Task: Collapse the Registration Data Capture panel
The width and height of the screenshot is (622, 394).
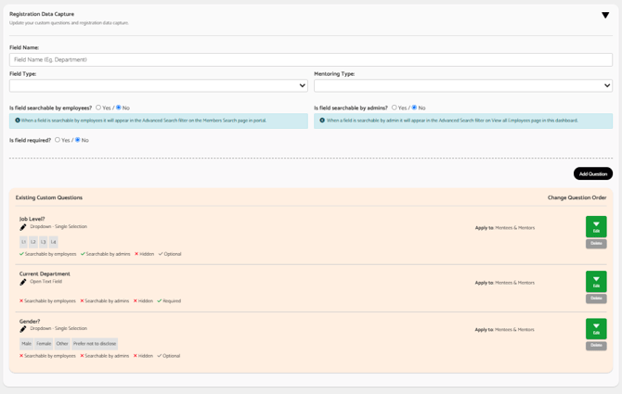Action: 605,15
